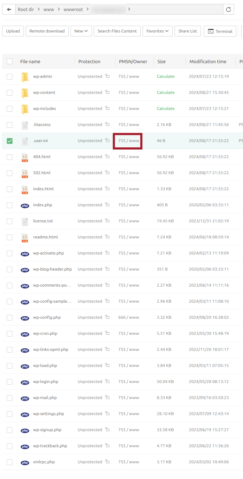Screen dimensions: 243x479
Task: Open the Terminal
Action: pos(220,31)
